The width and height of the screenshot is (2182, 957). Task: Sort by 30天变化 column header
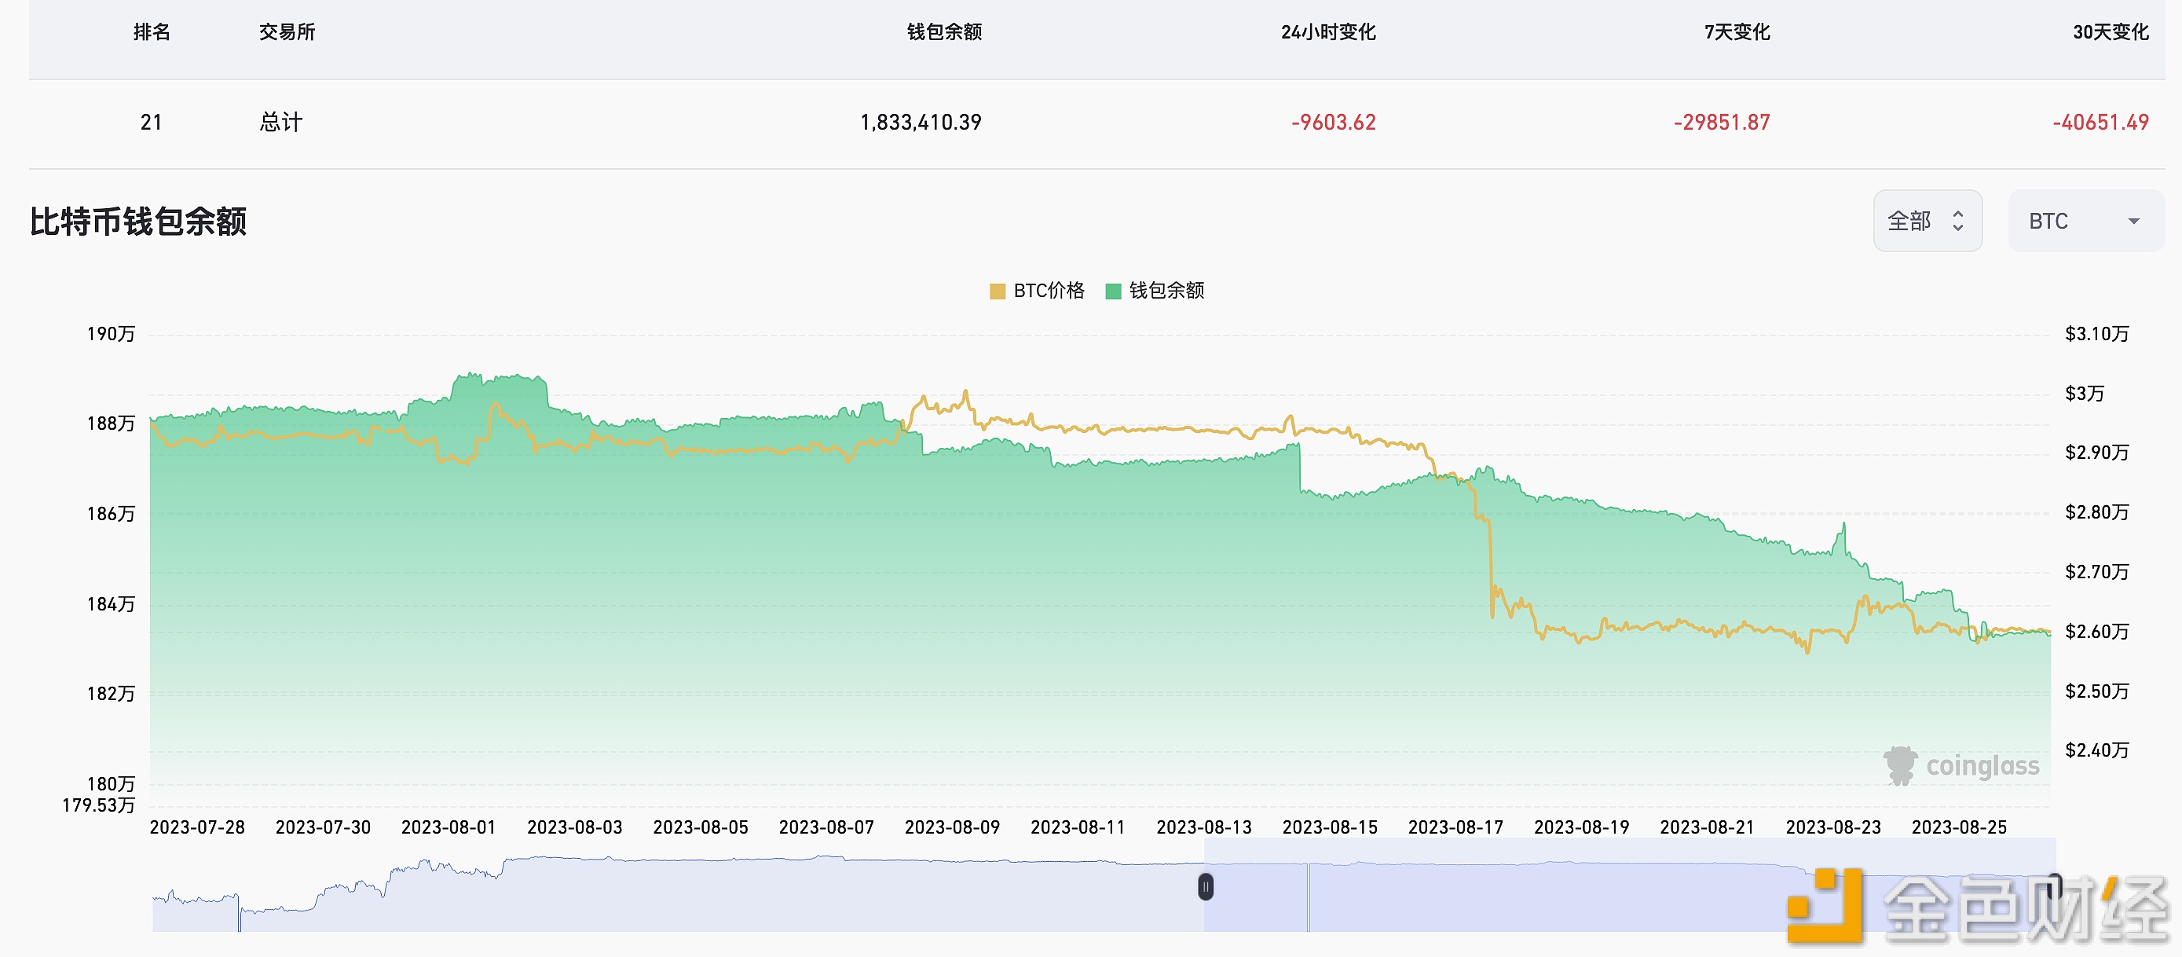tap(2111, 32)
